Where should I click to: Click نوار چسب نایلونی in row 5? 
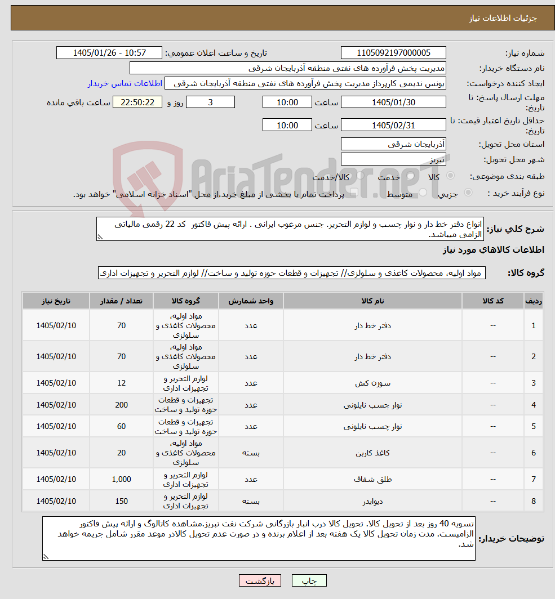[372, 426]
